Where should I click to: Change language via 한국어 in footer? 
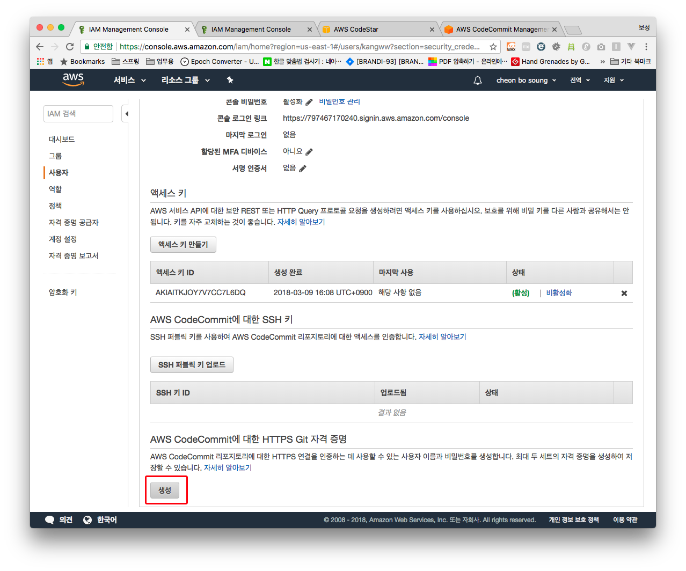(x=100, y=519)
